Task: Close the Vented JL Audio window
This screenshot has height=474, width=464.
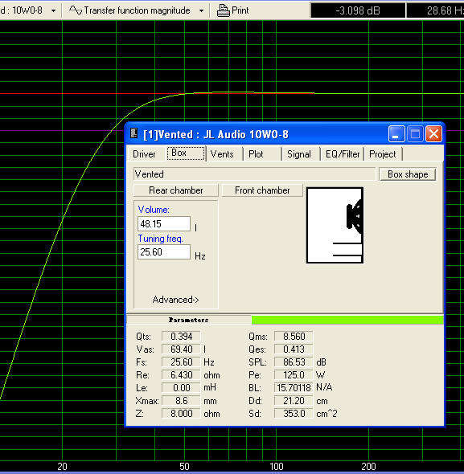Action: (x=433, y=133)
